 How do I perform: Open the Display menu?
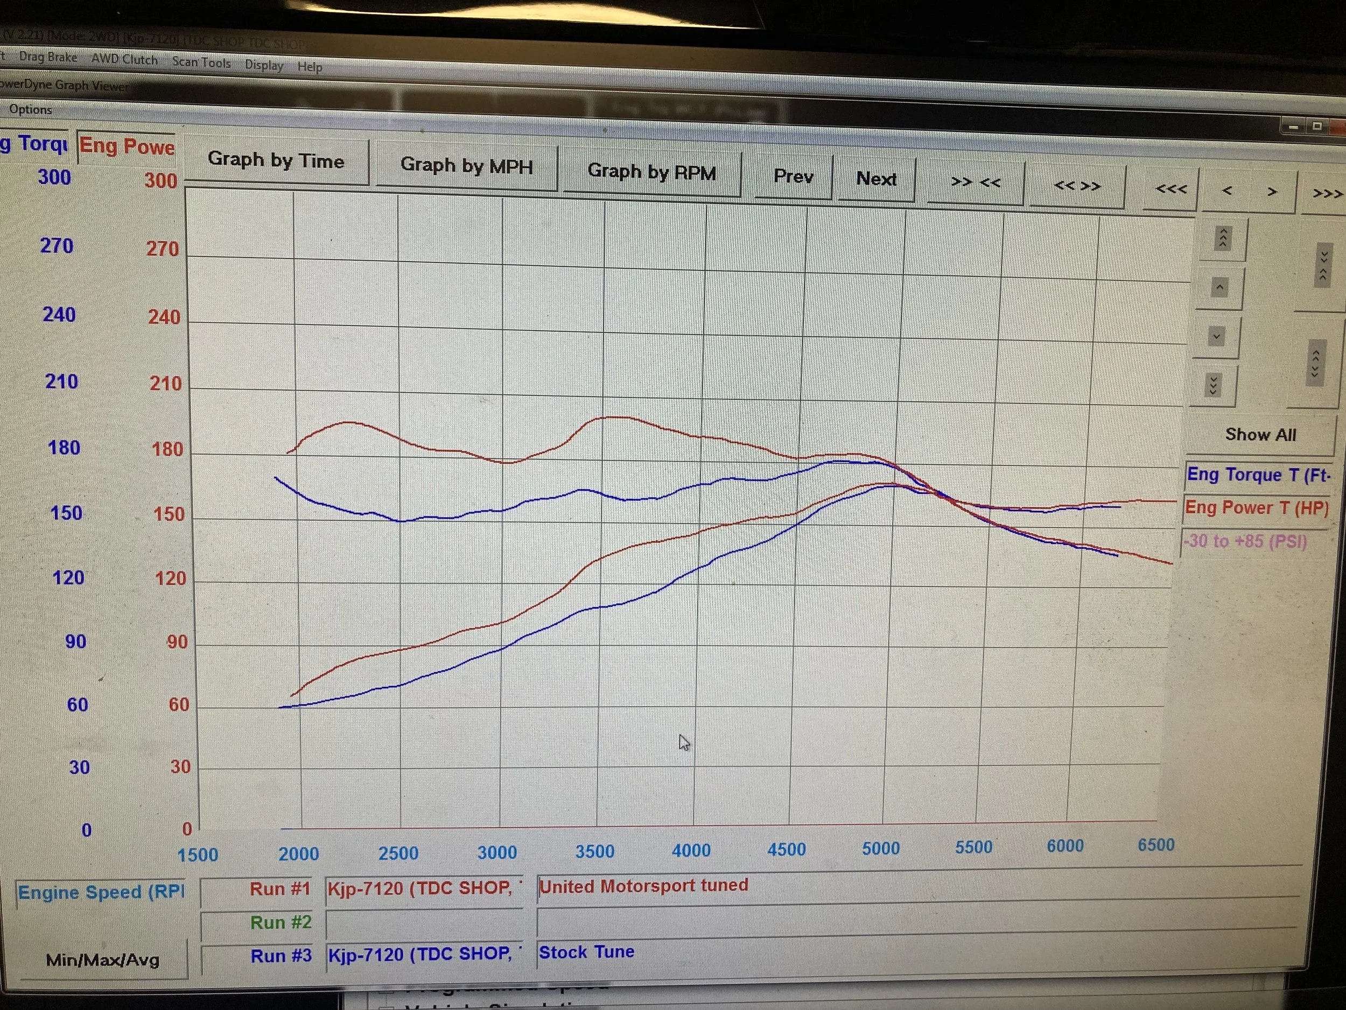tap(264, 65)
